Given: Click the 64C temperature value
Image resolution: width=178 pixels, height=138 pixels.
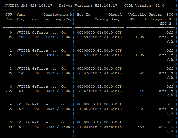Looking at the screenshot, I should pos(22,91).
